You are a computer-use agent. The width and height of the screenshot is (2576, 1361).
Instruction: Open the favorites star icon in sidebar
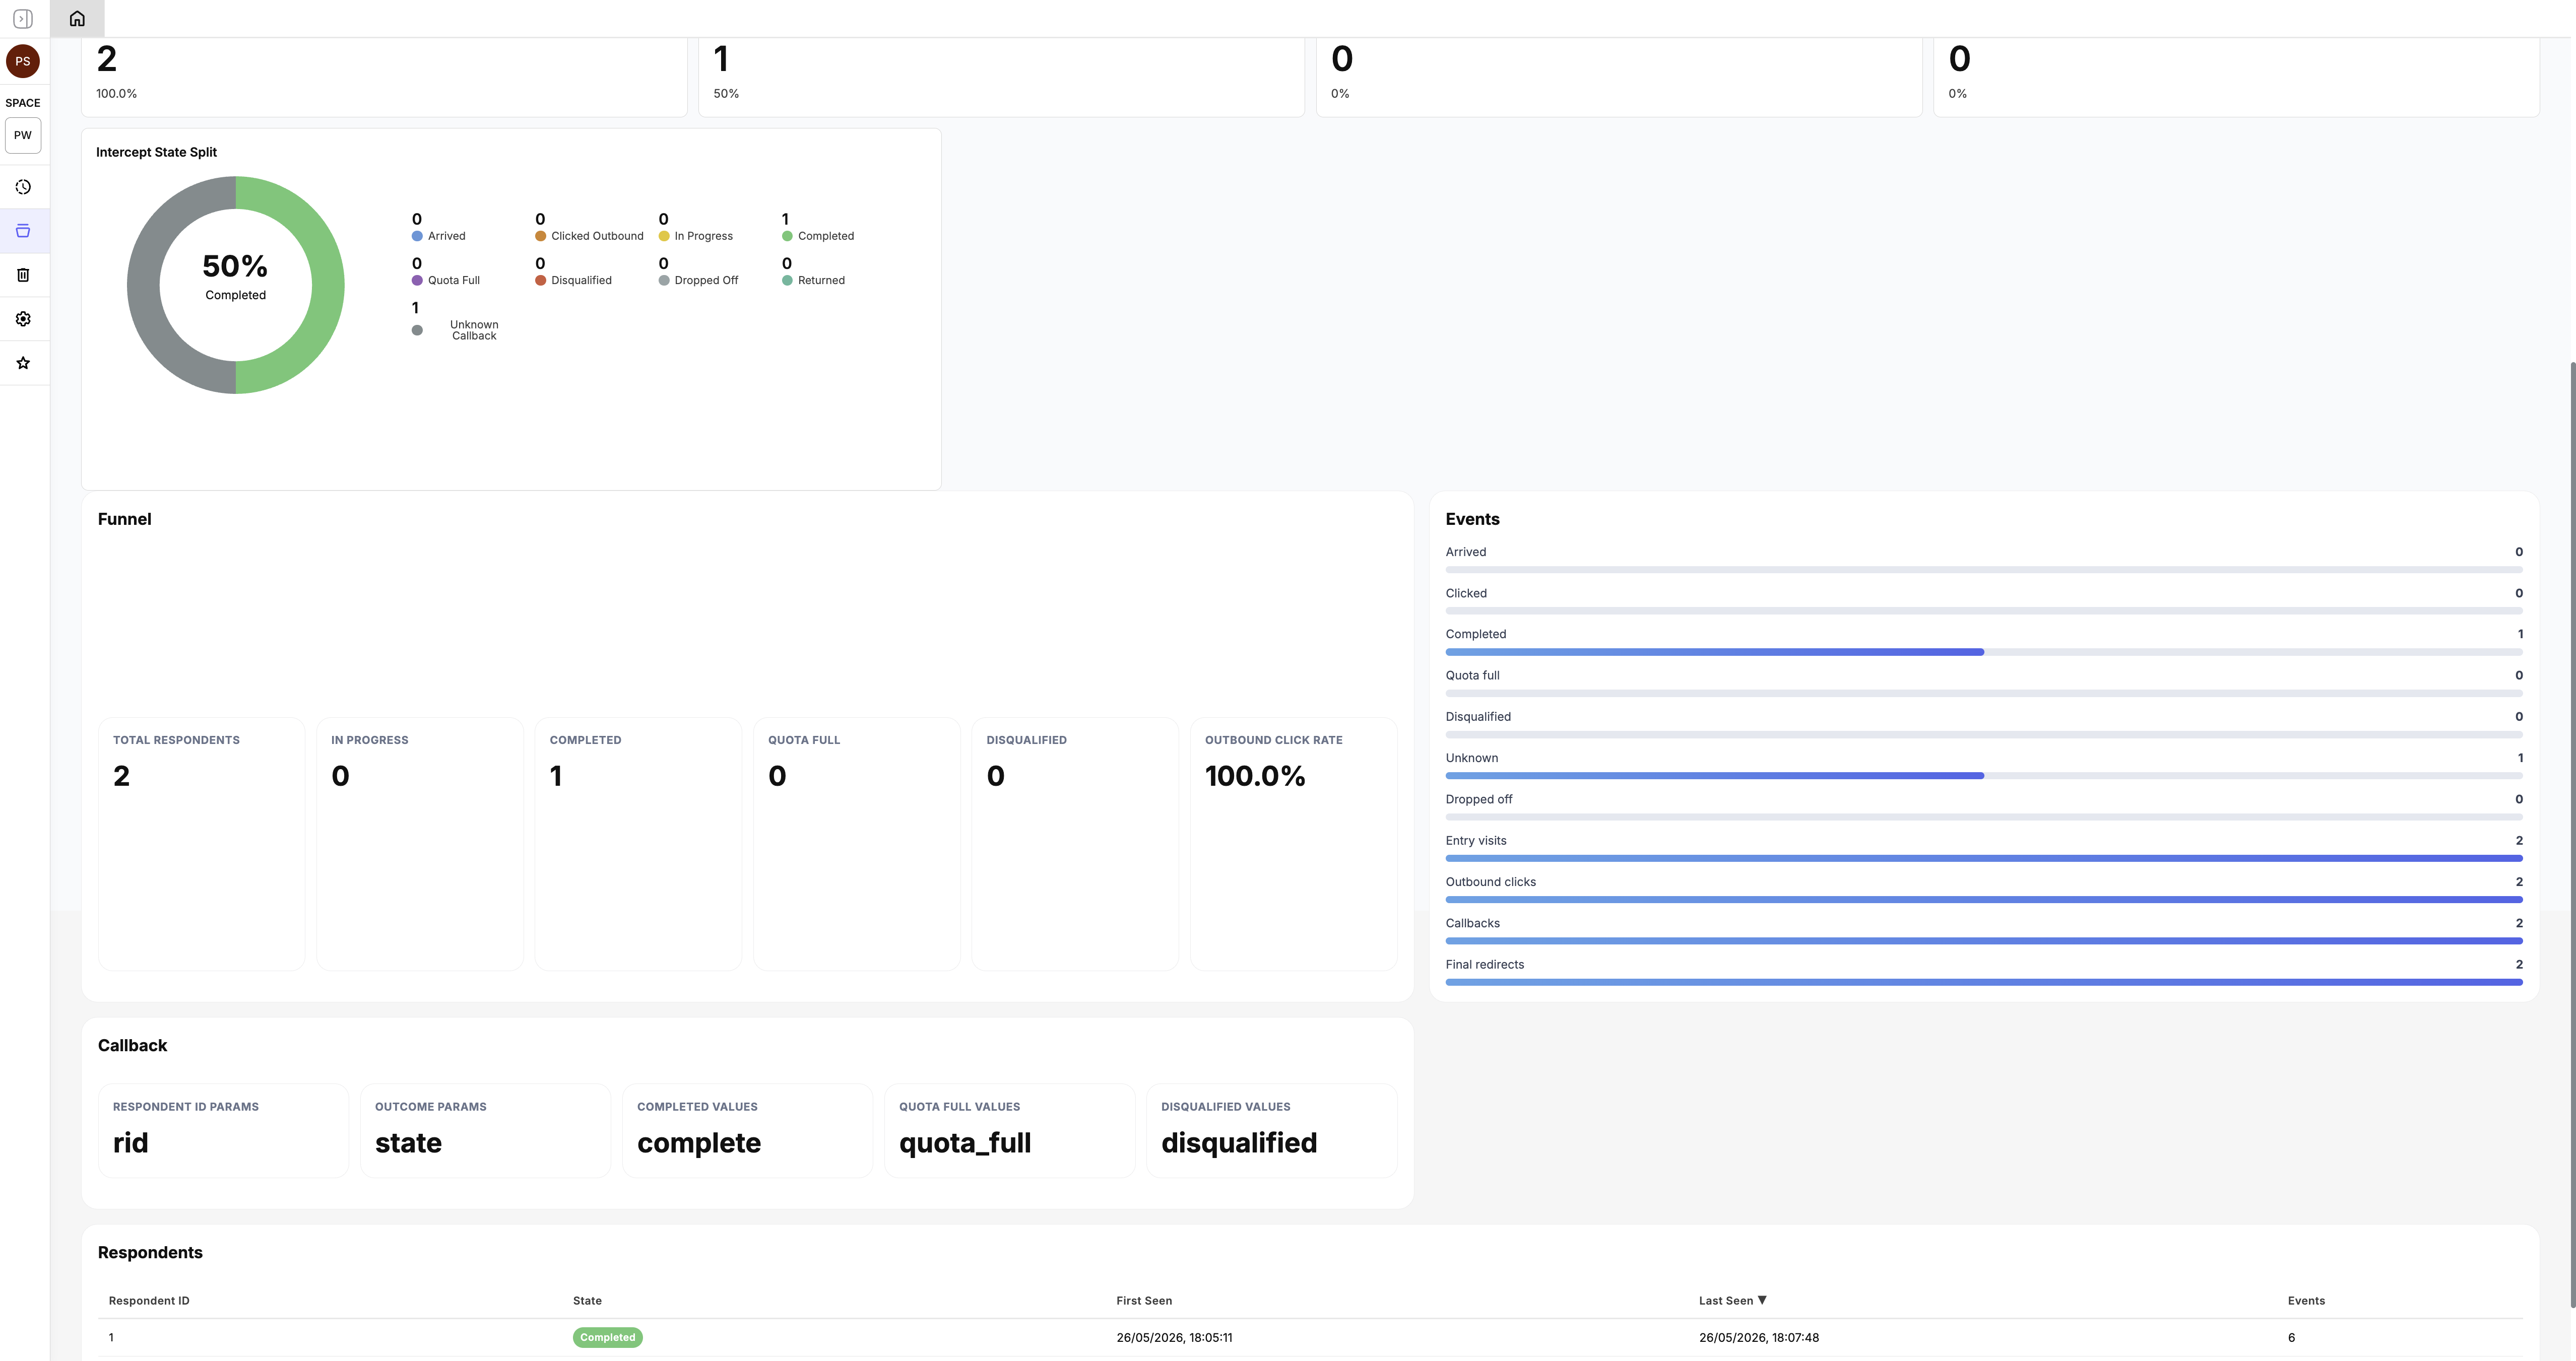(x=23, y=363)
